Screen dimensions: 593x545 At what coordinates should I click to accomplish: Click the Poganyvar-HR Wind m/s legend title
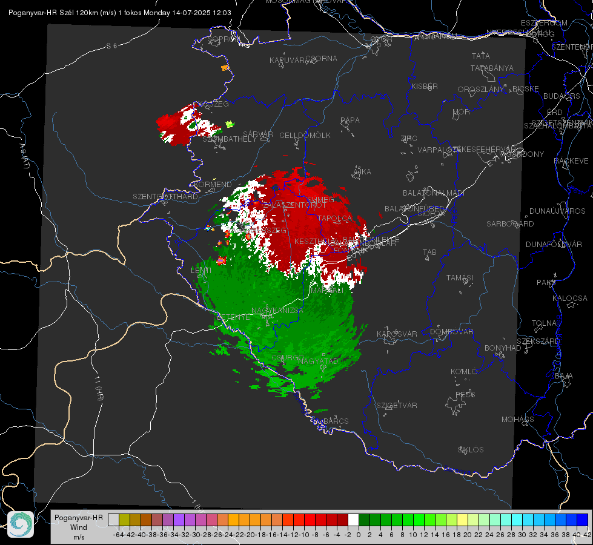click(x=79, y=527)
